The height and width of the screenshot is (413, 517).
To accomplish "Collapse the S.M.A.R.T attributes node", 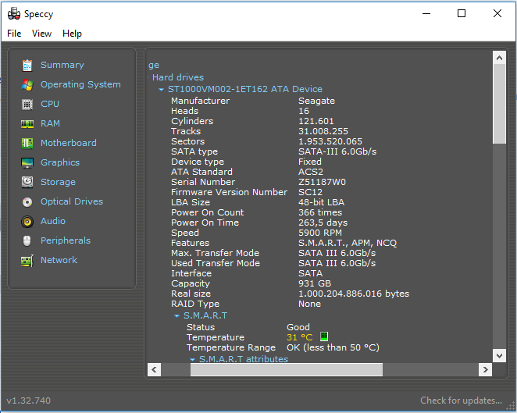I will [193, 360].
